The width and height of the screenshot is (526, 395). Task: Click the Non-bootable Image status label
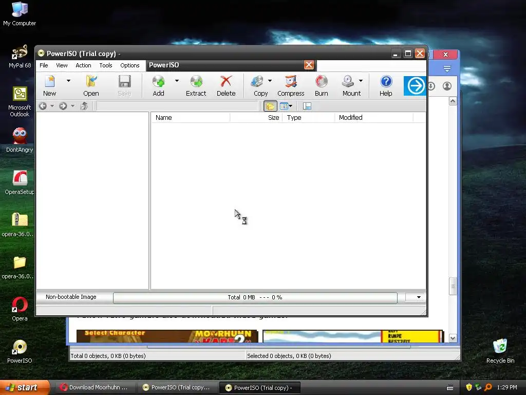[71, 297]
